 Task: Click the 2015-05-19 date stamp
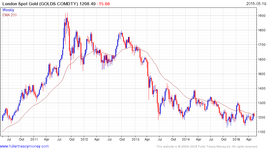[x=256, y=3]
